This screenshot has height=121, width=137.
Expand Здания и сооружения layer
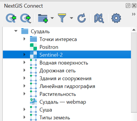tap(25, 78)
